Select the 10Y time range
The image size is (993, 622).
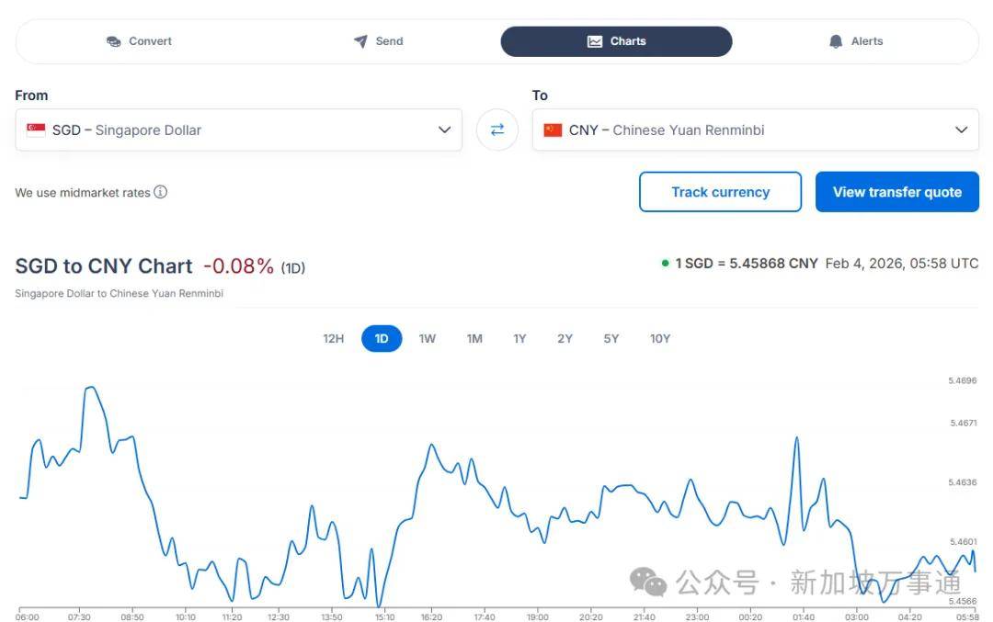(660, 339)
